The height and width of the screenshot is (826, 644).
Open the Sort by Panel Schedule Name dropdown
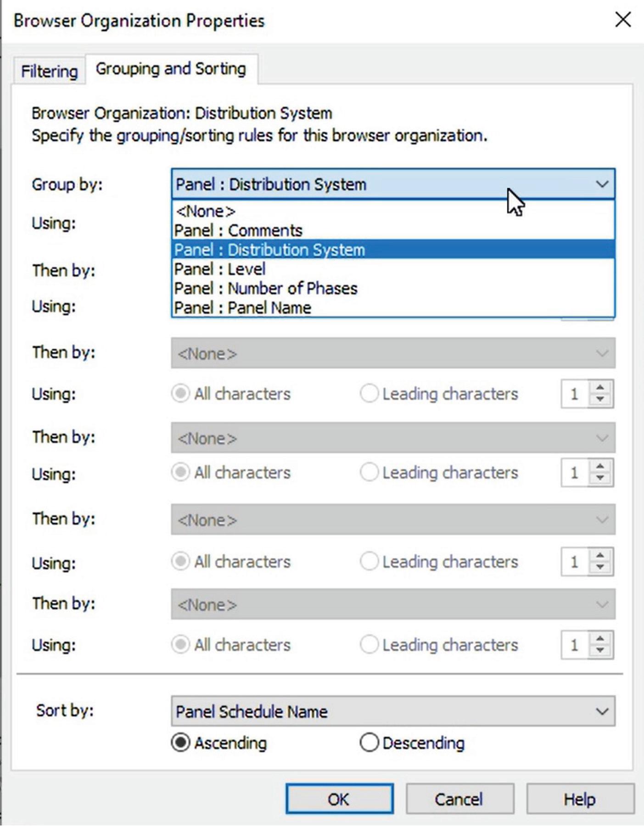(393, 711)
